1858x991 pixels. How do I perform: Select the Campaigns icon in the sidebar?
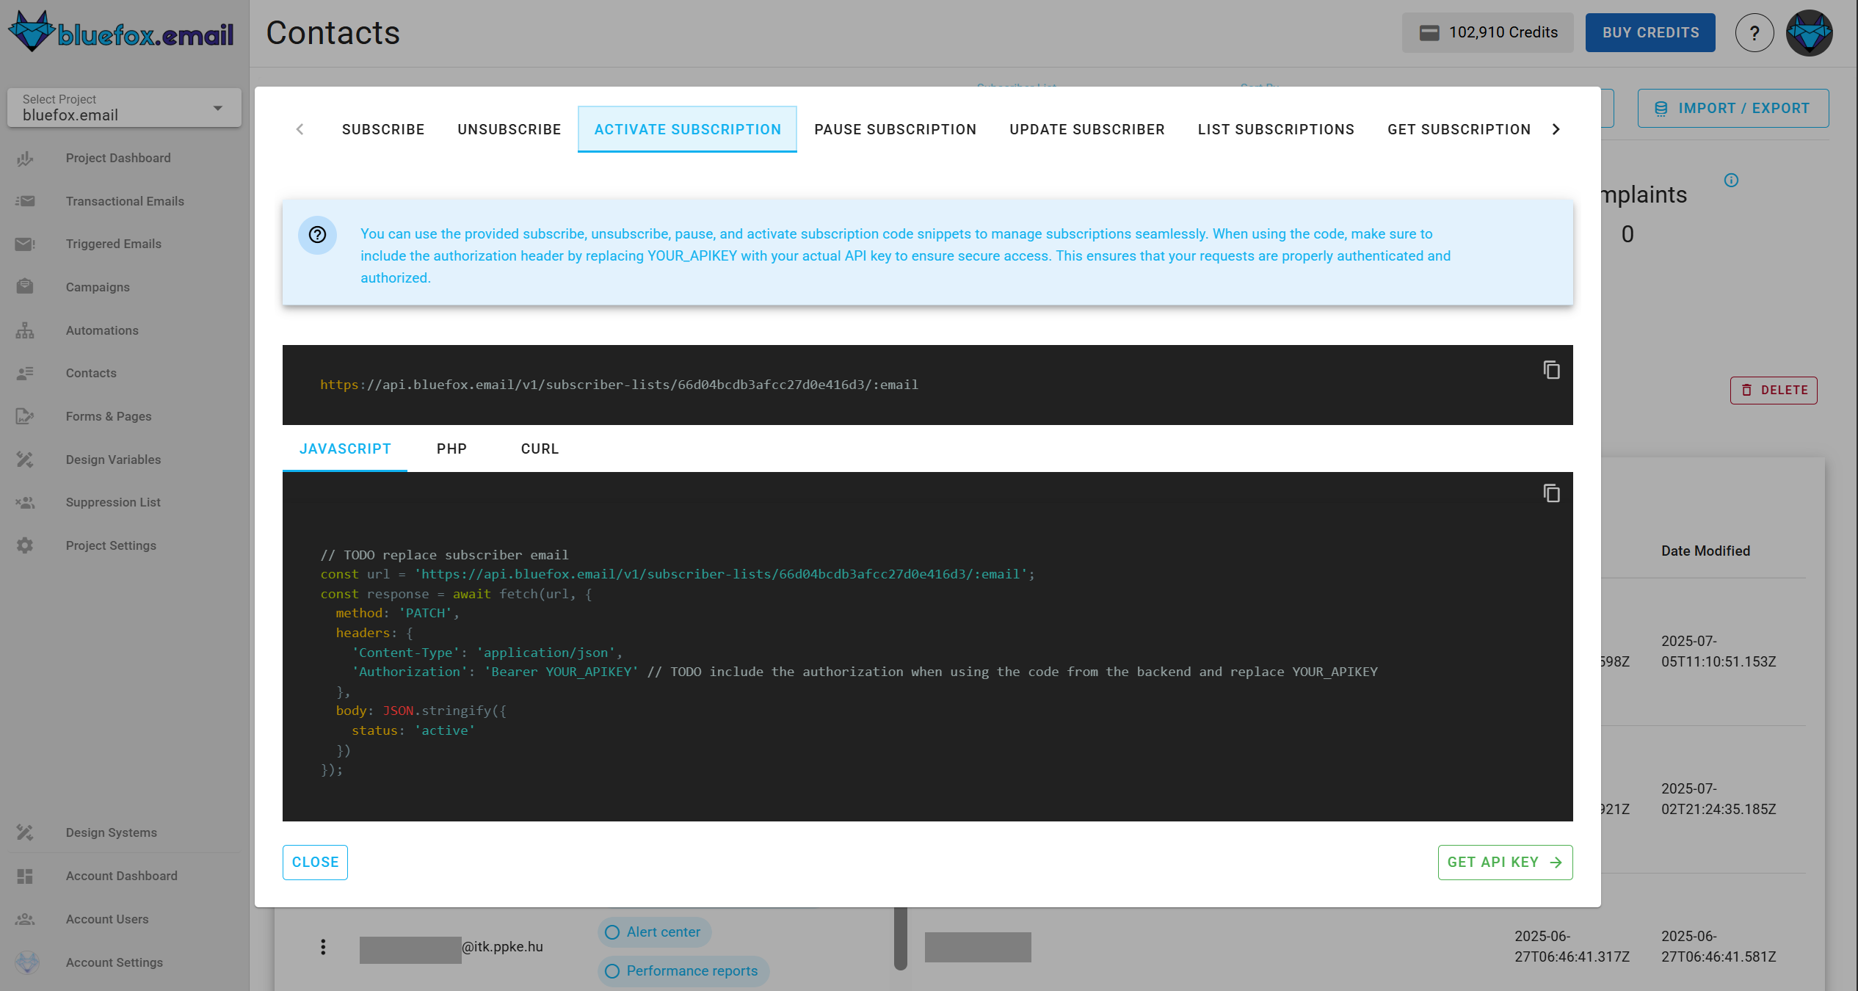coord(24,286)
